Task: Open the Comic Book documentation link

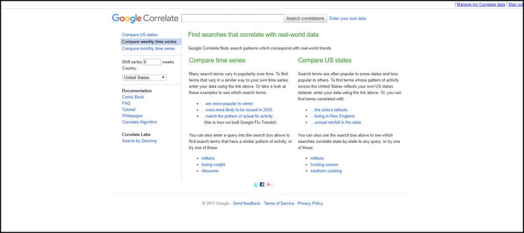Action: (x=133, y=97)
